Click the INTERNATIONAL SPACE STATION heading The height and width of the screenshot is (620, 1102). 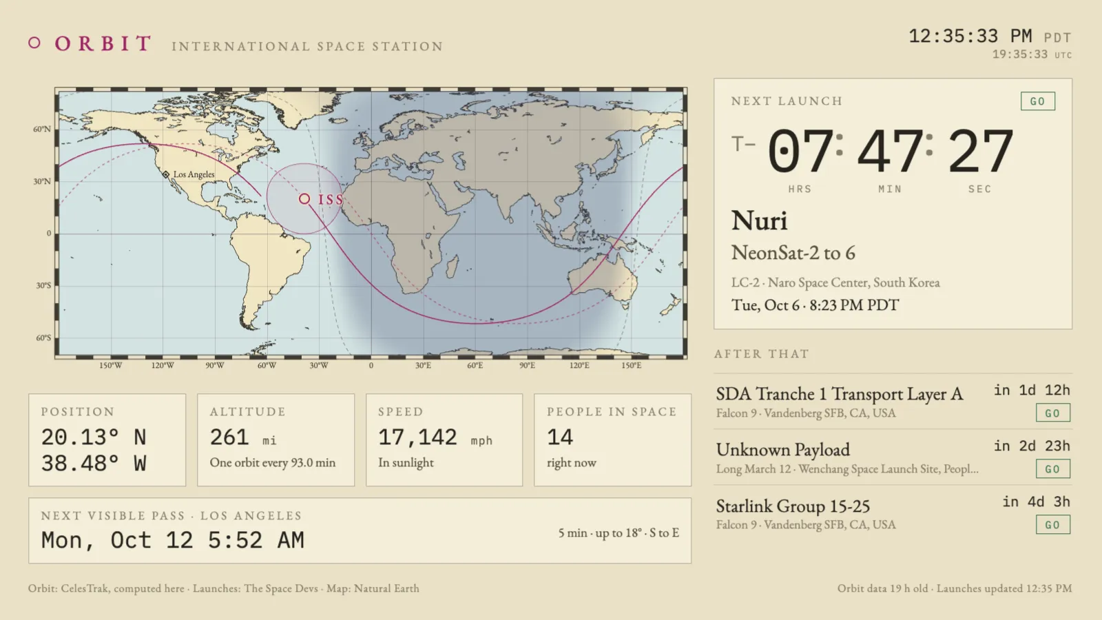[307, 46]
